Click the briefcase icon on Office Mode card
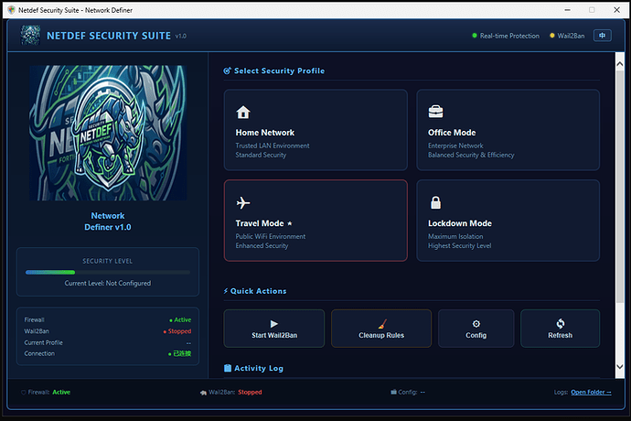This screenshot has height=421, width=631. [435, 112]
